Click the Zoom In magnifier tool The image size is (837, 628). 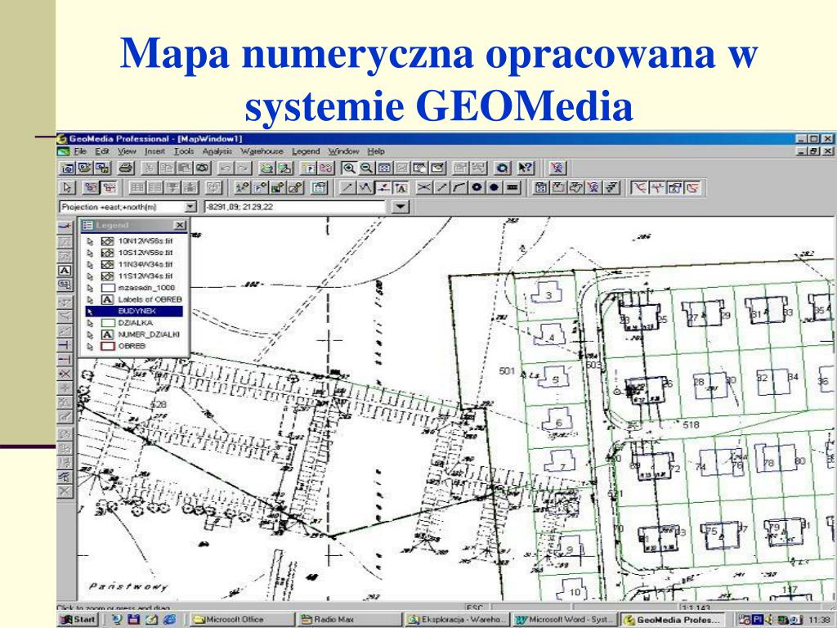[349, 168]
